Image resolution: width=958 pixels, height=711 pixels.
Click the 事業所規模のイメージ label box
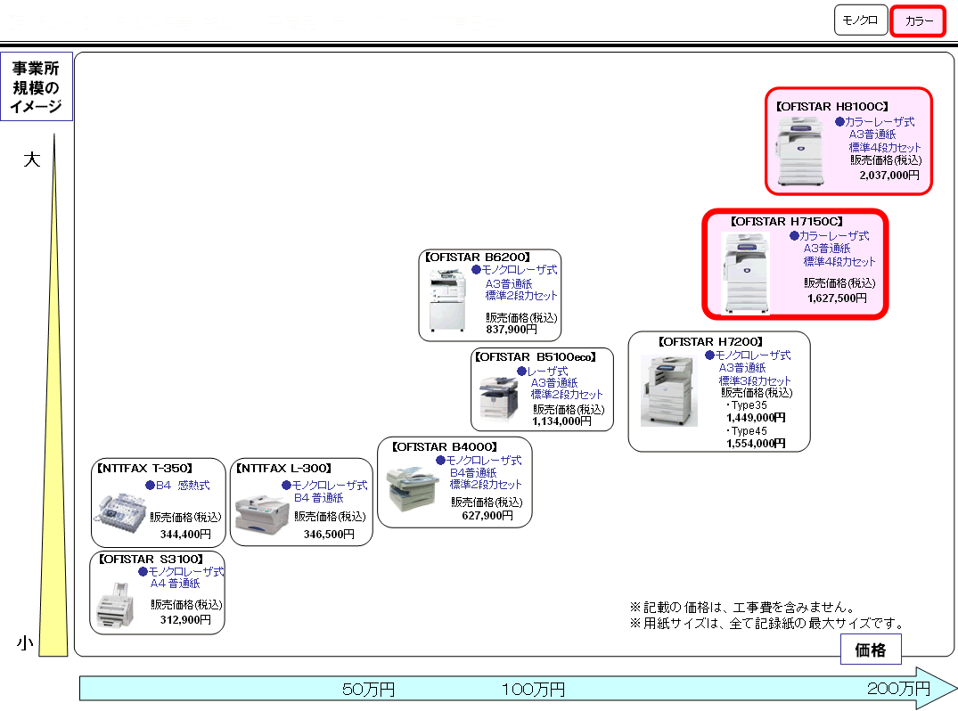click(x=37, y=86)
